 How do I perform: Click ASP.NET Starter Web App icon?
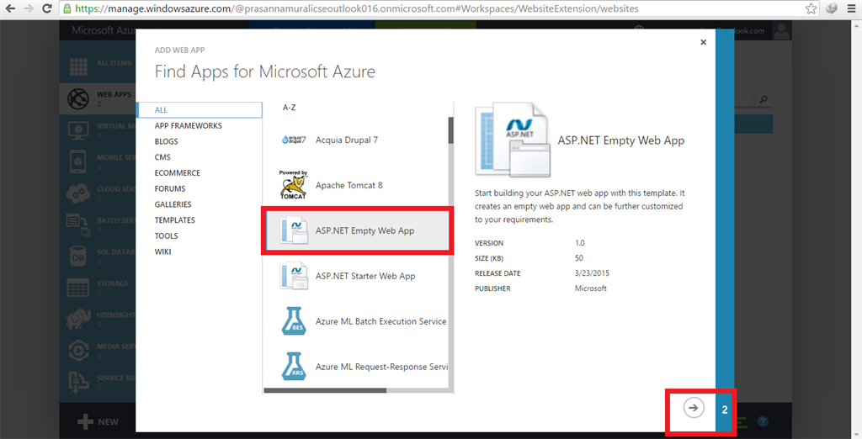[294, 276]
